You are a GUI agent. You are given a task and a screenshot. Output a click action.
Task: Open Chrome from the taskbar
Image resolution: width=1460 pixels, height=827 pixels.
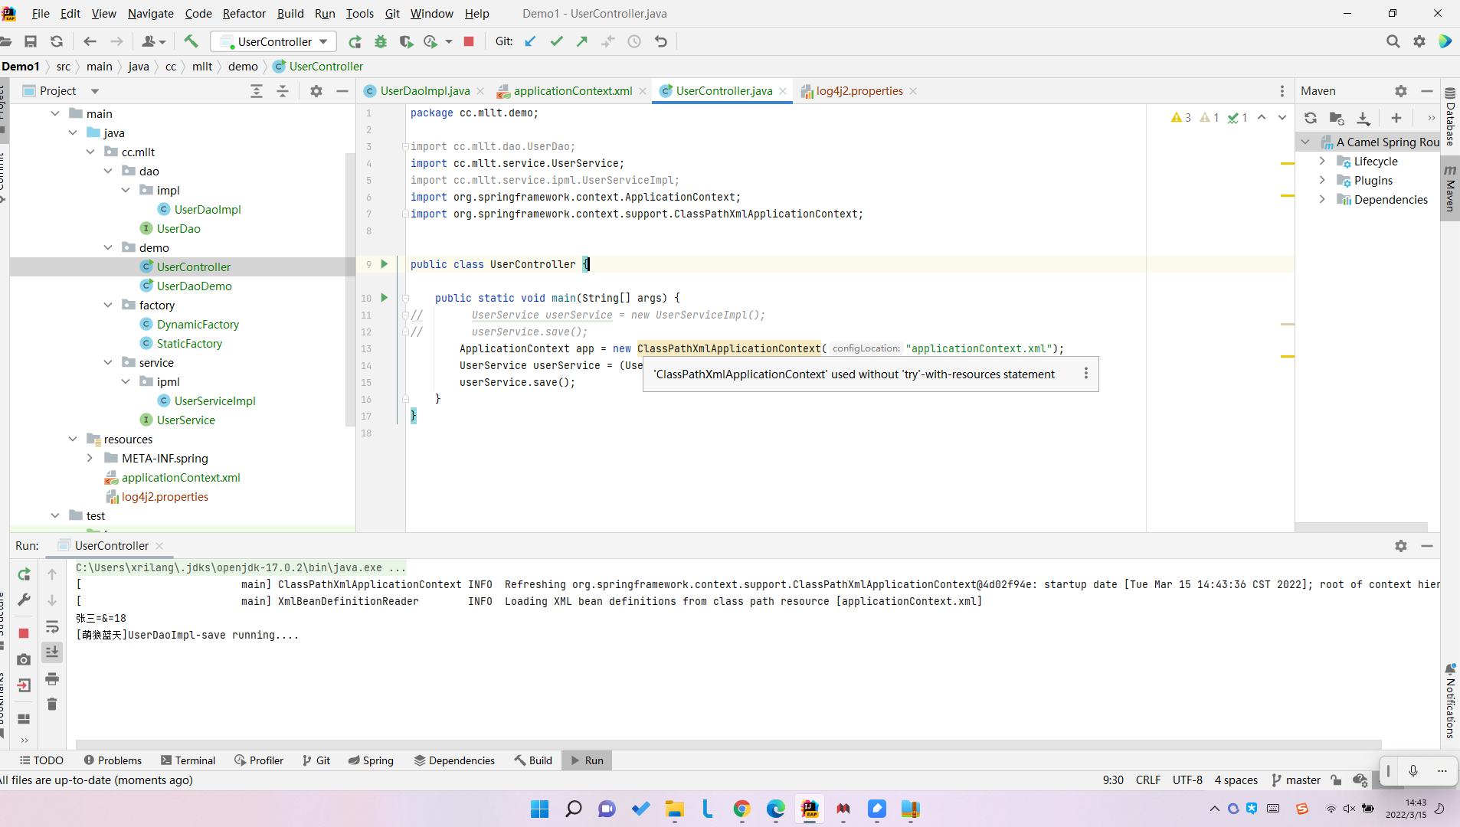click(x=741, y=809)
